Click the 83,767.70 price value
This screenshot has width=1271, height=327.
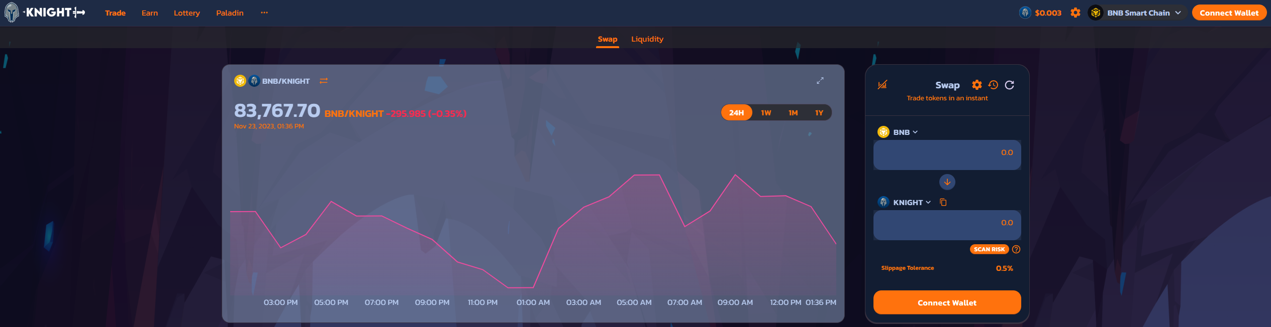pos(277,110)
